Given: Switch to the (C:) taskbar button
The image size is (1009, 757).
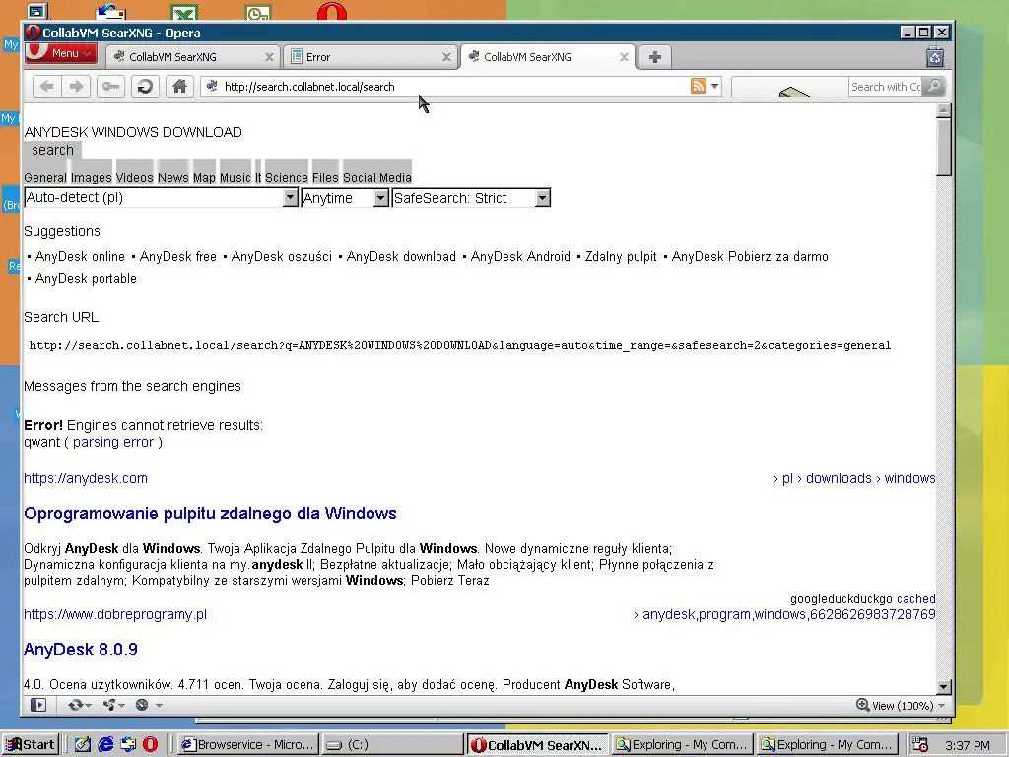Looking at the screenshot, I should [391, 745].
